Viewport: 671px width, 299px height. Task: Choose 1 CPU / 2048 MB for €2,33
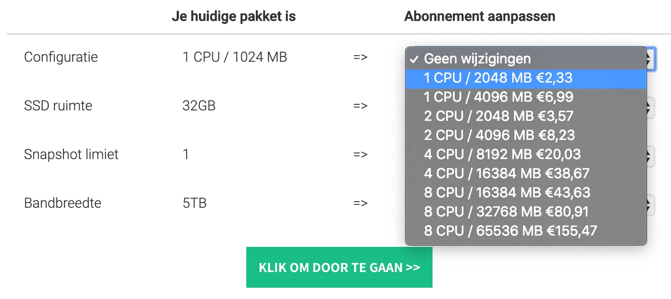click(x=498, y=78)
